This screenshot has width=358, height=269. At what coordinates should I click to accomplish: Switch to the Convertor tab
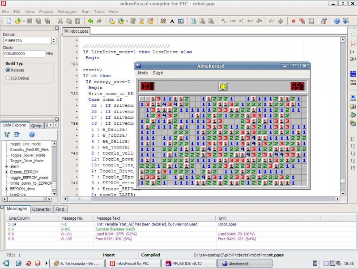[x=41, y=209]
